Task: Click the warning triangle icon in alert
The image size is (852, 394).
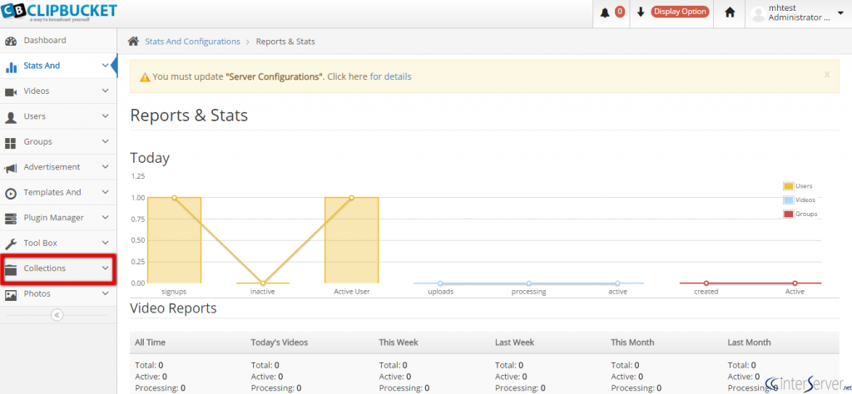Action: (x=145, y=77)
